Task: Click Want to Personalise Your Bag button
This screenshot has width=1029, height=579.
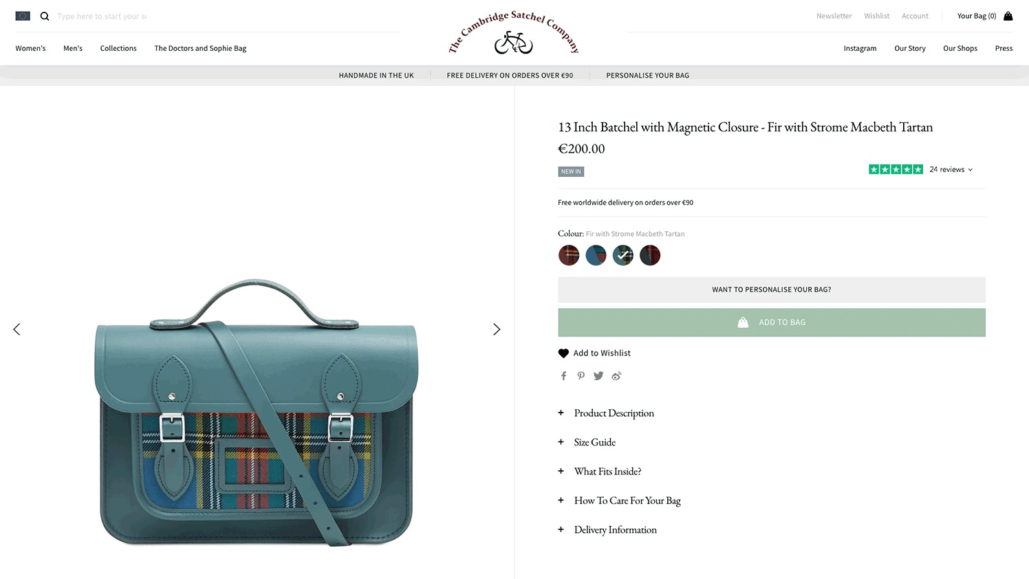Action: [x=772, y=289]
